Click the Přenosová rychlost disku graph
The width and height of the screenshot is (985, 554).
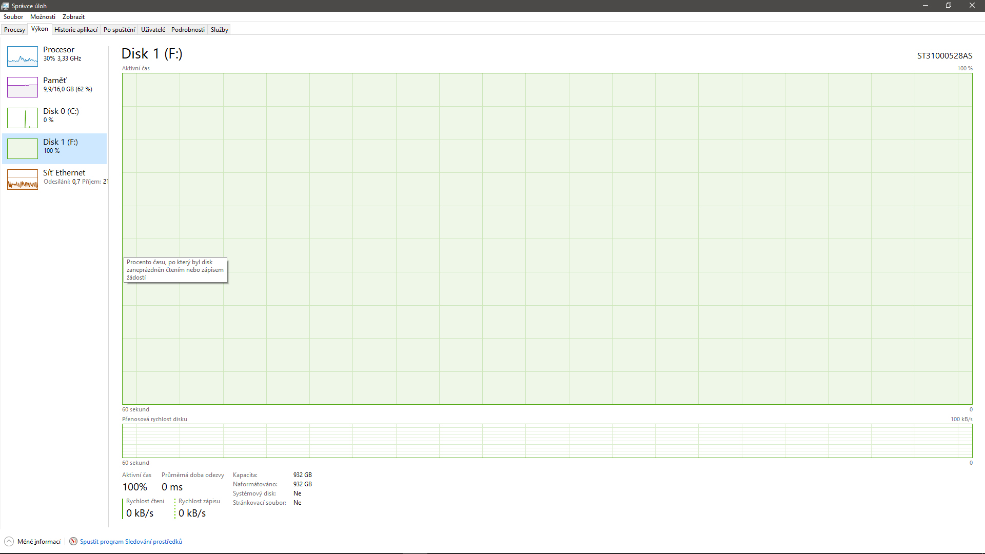click(547, 441)
